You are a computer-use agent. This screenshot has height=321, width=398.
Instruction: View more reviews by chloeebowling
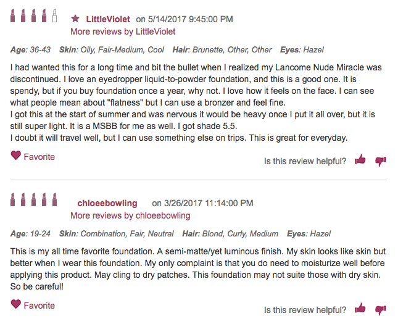tap(130, 215)
